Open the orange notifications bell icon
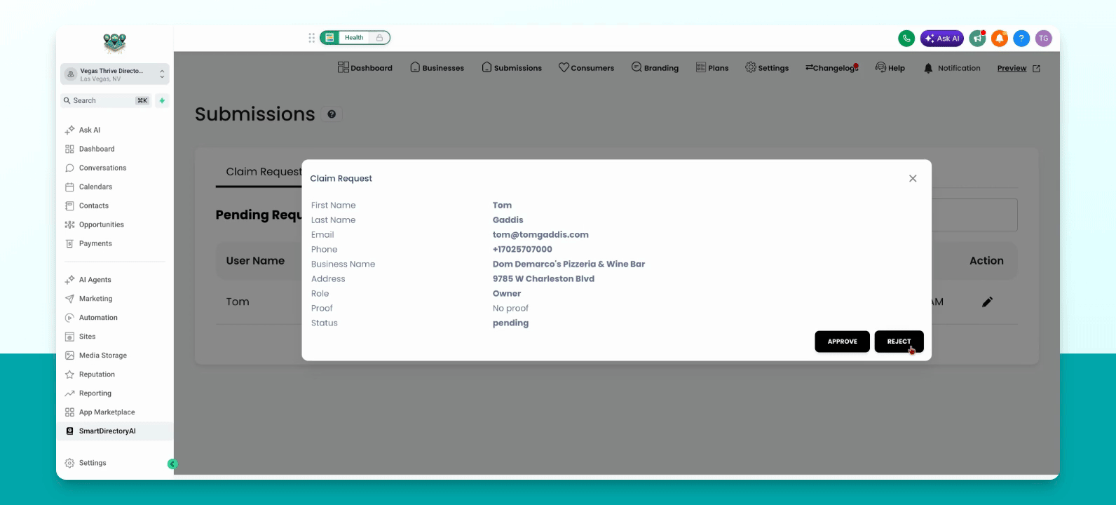This screenshot has height=505, width=1116. [x=1000, y=39]
